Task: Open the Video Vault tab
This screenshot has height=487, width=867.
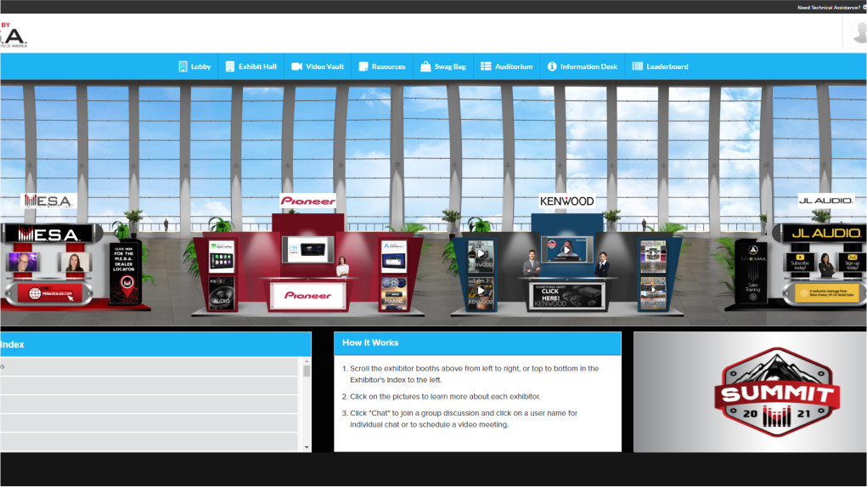Action: 318,66
